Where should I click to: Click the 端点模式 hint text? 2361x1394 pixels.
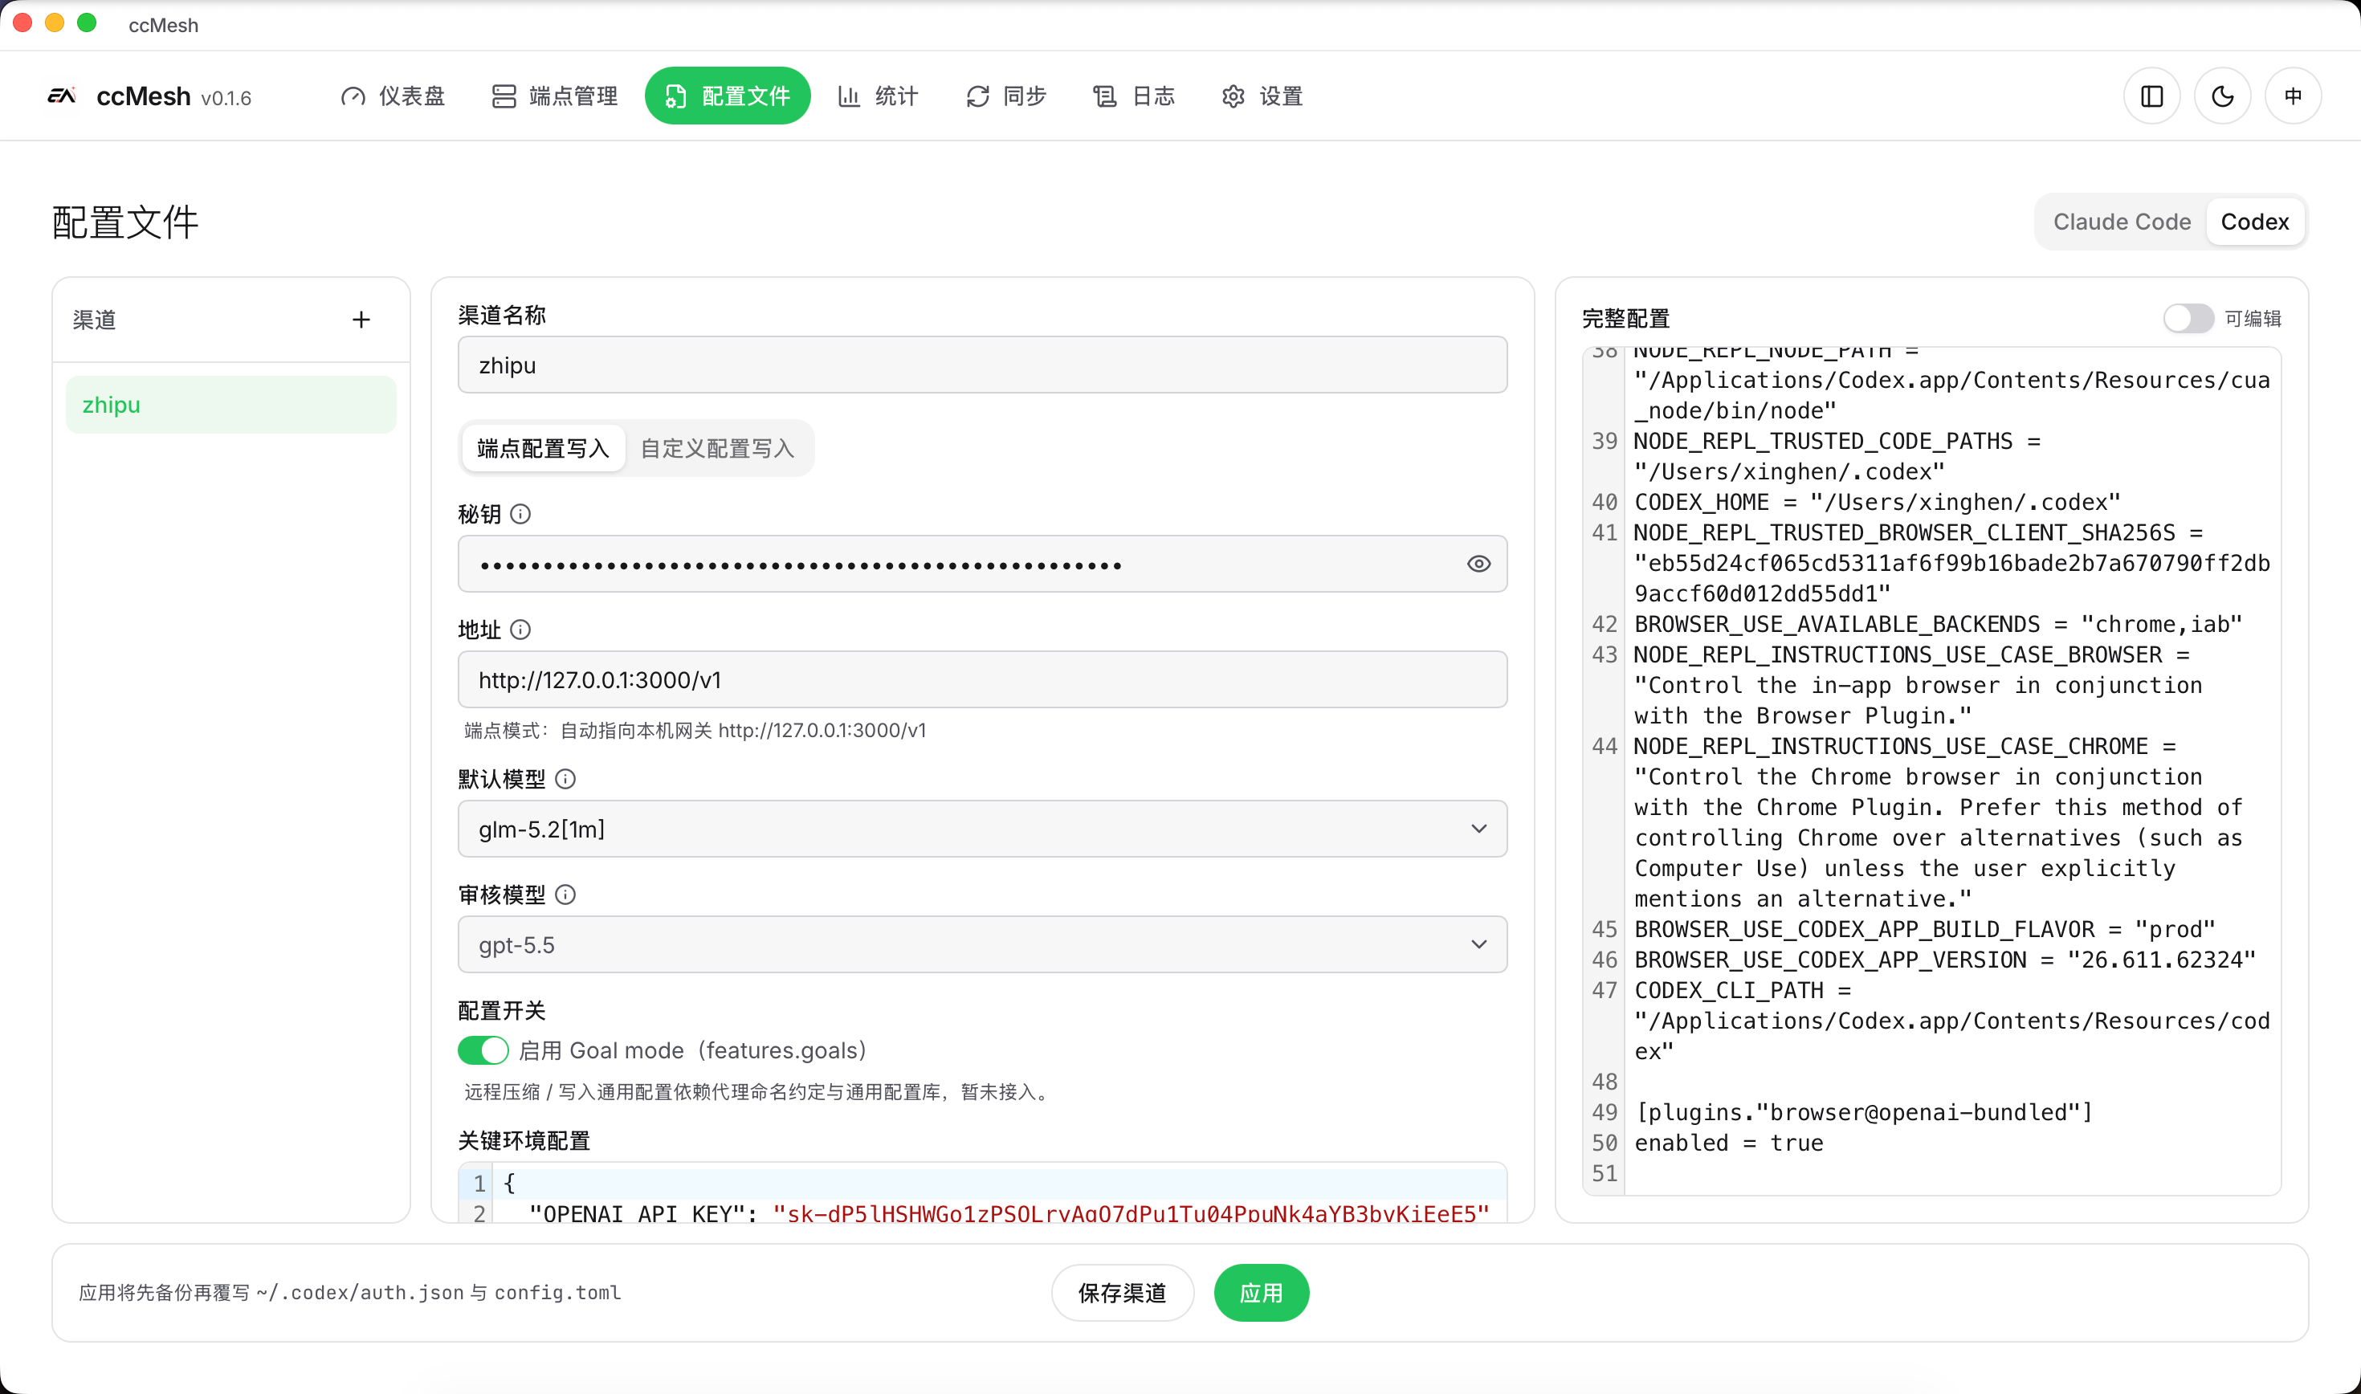pos(695,730)
